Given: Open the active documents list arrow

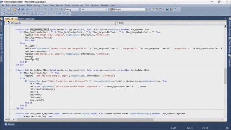Looking at the screenshot, I should [225, 19].
